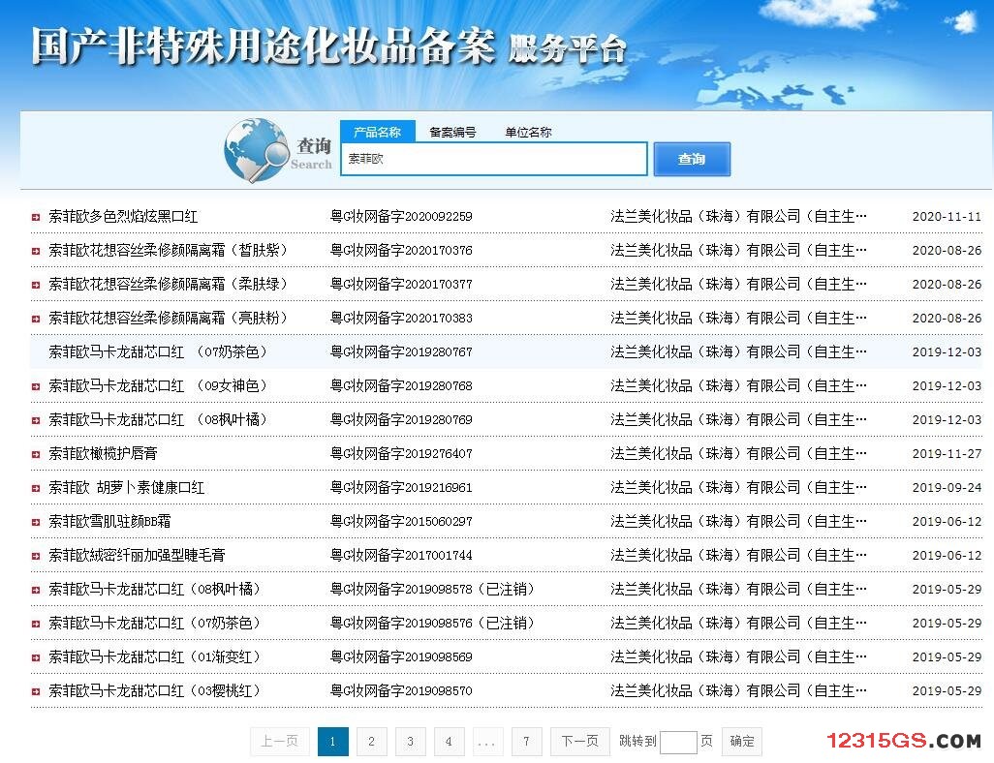This screenshot has width=994, height=763.
Task: Click the search box containing 索菲欧
Action: click(493, 159)
